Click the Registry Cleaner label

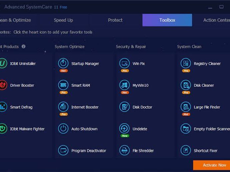(x=207, y=64)
